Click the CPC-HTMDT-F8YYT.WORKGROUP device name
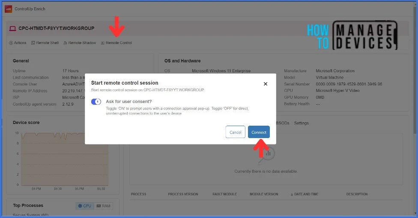 click(x=56, y=28)
